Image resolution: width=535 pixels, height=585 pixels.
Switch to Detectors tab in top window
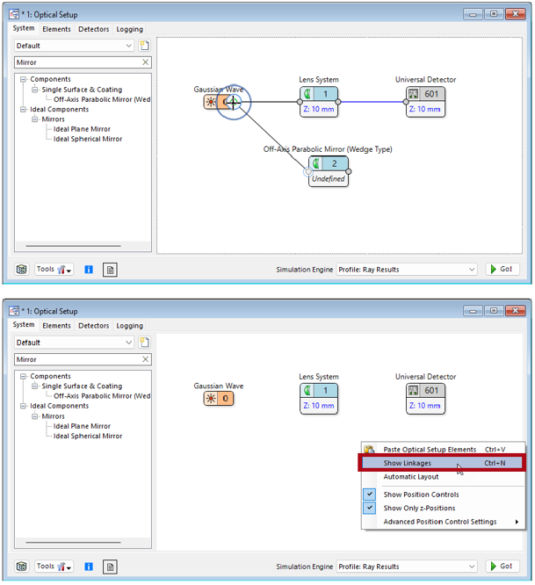pos(93,29)
